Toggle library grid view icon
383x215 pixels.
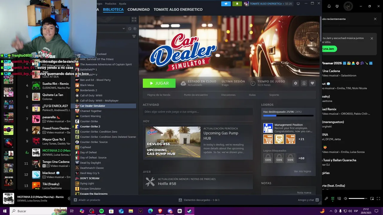click(134, 19)
